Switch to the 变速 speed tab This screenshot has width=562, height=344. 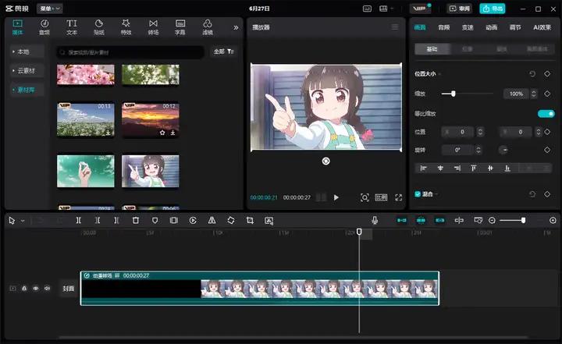pyautogui.click(x=467, y=27)
